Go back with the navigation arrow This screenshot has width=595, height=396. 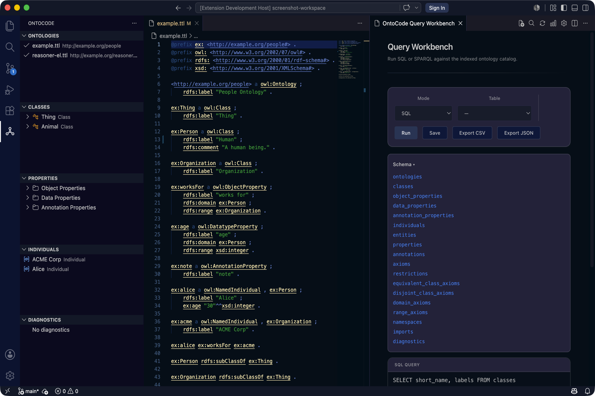click(178, 8)
